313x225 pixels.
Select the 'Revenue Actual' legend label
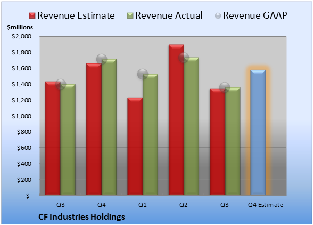point(169,15)
